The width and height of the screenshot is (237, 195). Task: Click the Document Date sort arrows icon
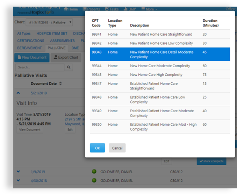60,84
